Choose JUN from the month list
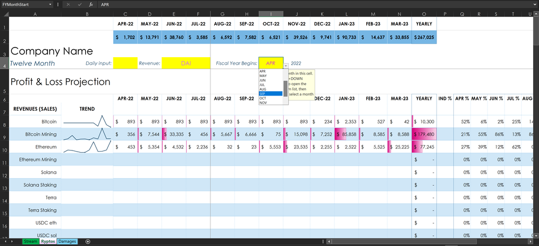Viewport: 539px width, 246px height. [270, 80]
